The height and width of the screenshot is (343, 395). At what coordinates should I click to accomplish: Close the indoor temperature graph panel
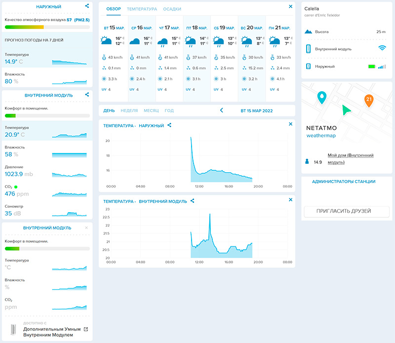[290, 200]
